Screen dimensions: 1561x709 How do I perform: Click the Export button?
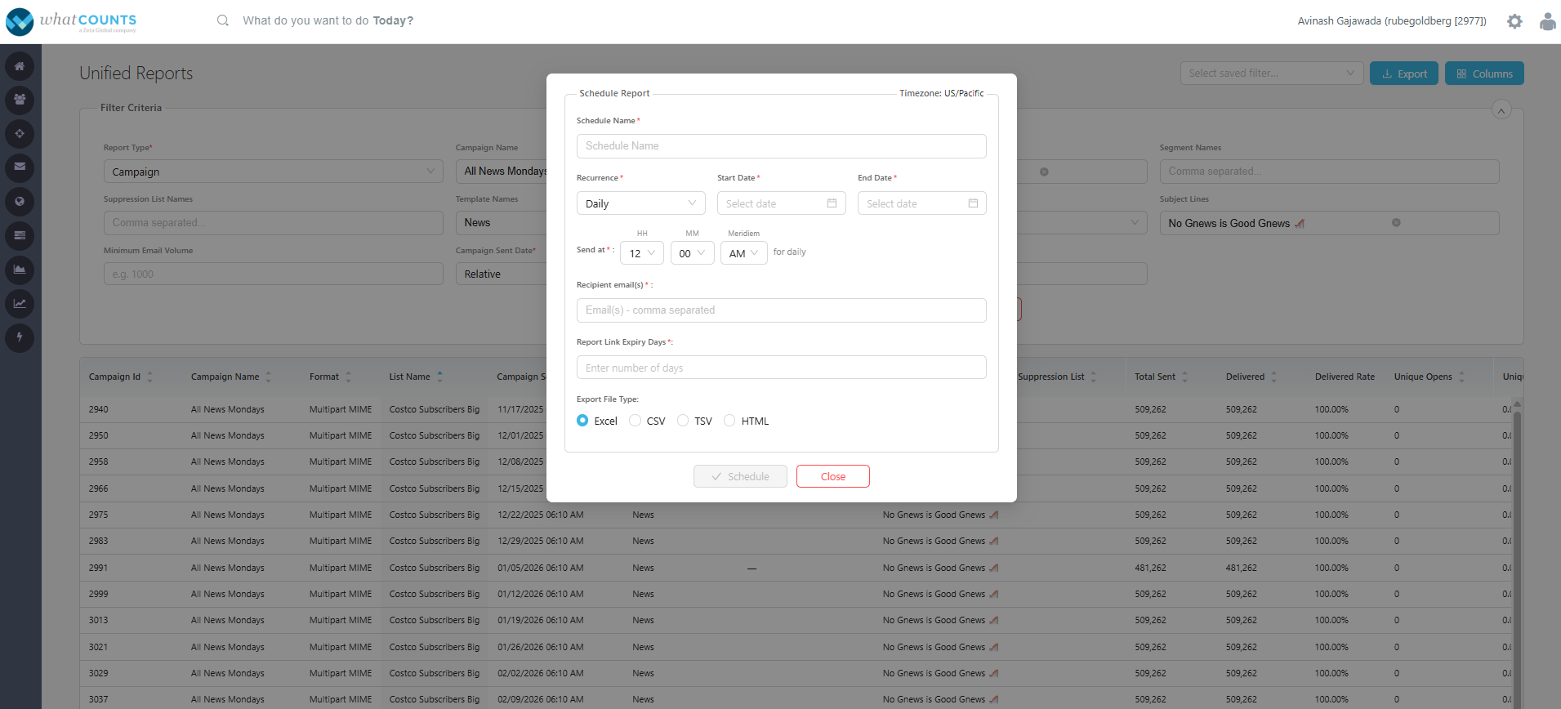(x=1403, y=74)
